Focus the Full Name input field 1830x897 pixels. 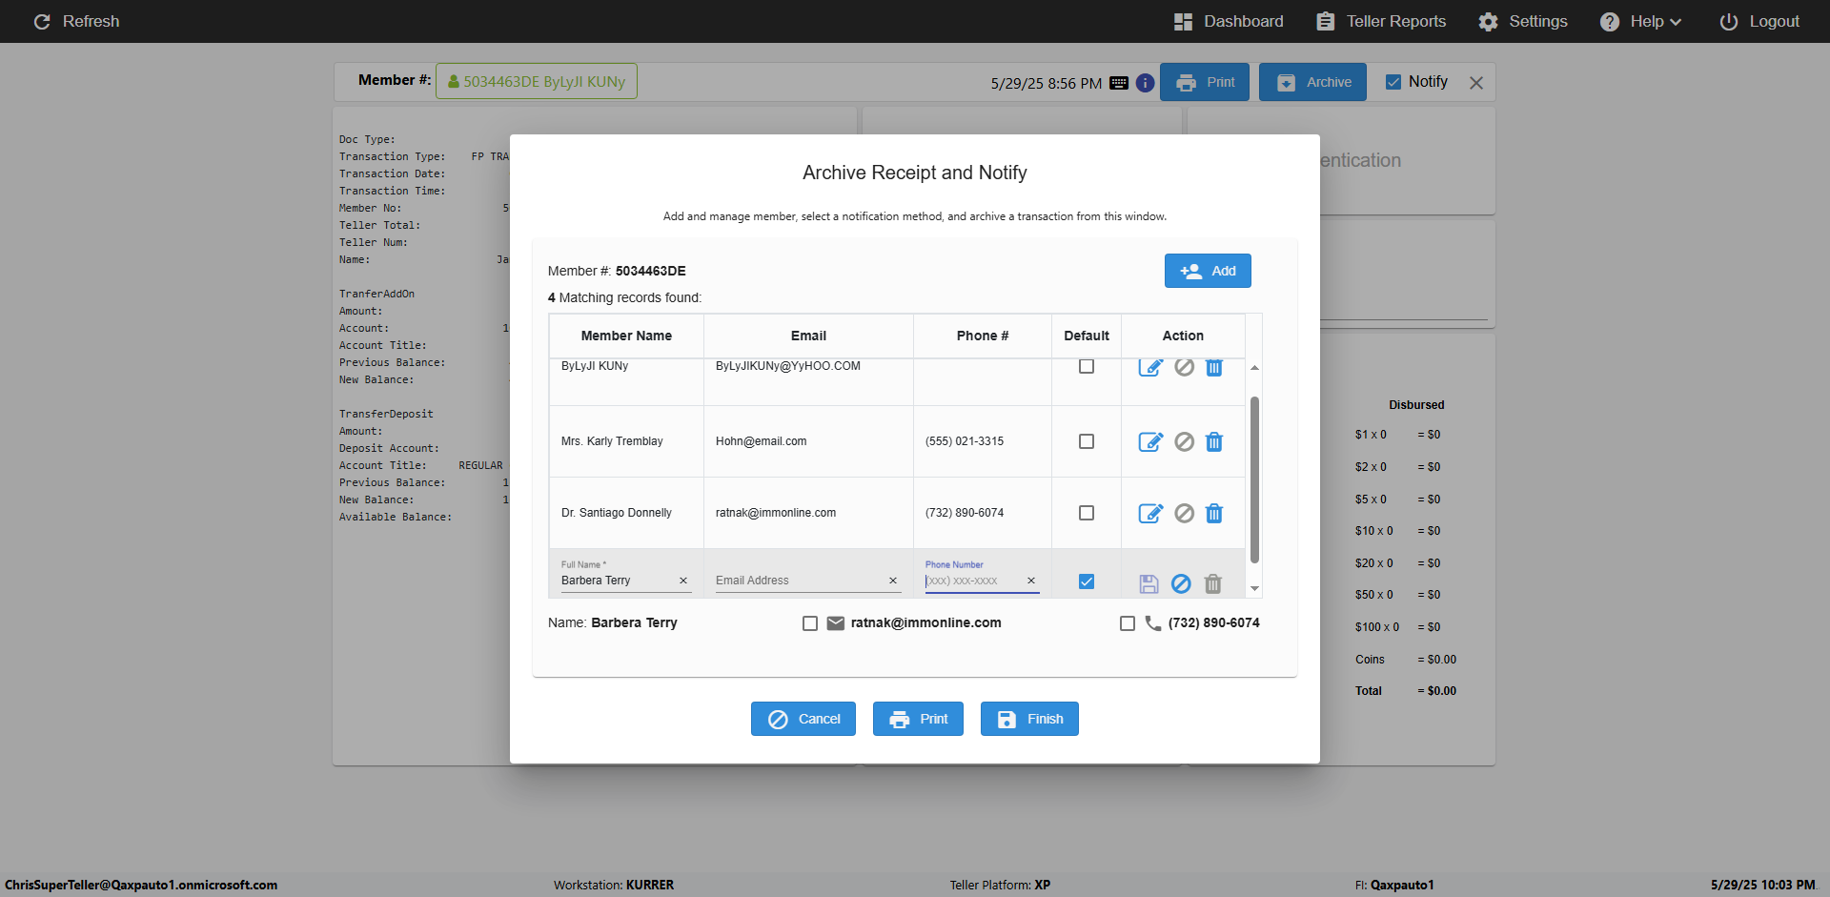tap(619, 581)
